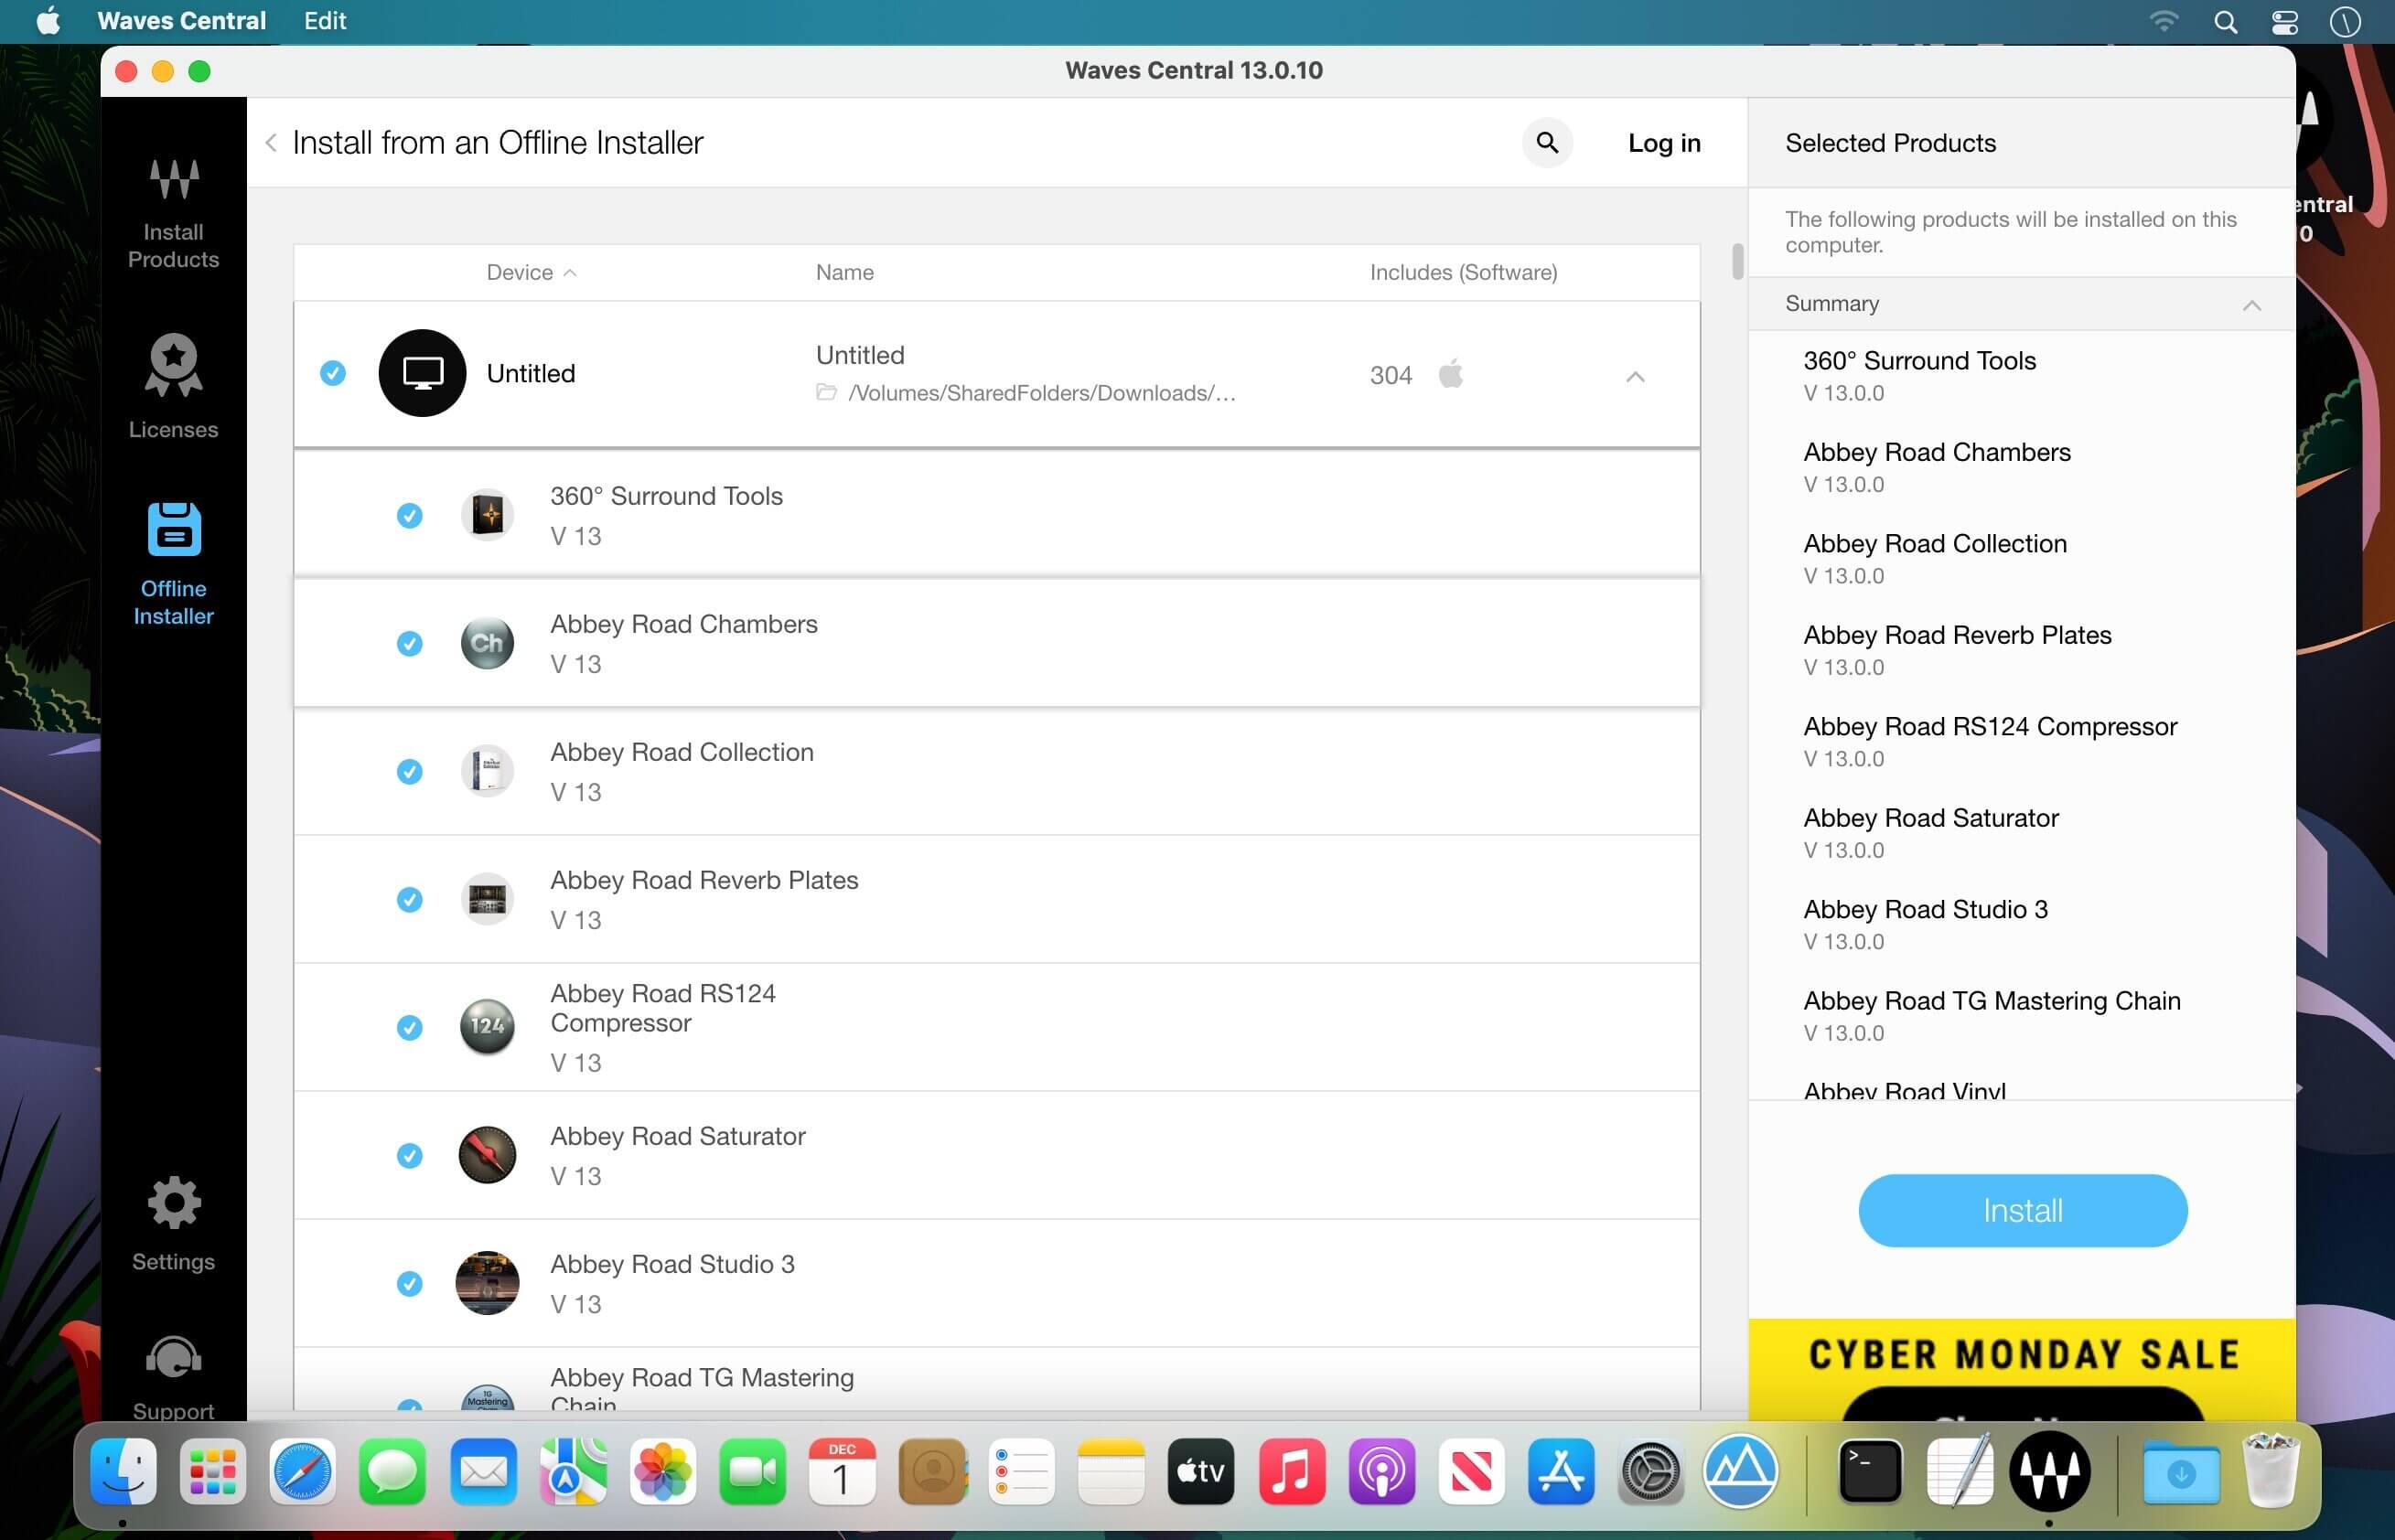Collapse the Untitled device product list
2395x1540 pixels.
point(1635,376)
